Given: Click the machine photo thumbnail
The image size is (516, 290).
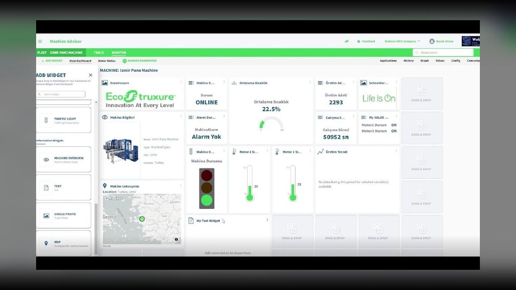Looking at the screenshot, I should (120, 150).
